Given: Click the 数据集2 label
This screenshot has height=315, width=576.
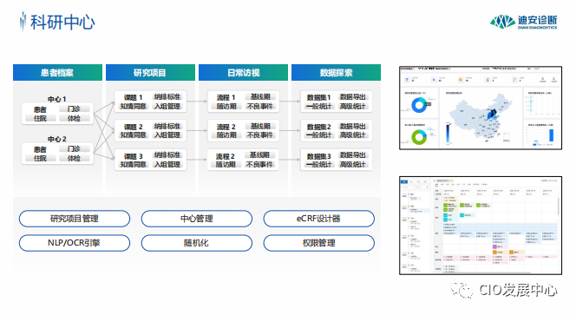Looking at the screenshot, I should (319, 127).
